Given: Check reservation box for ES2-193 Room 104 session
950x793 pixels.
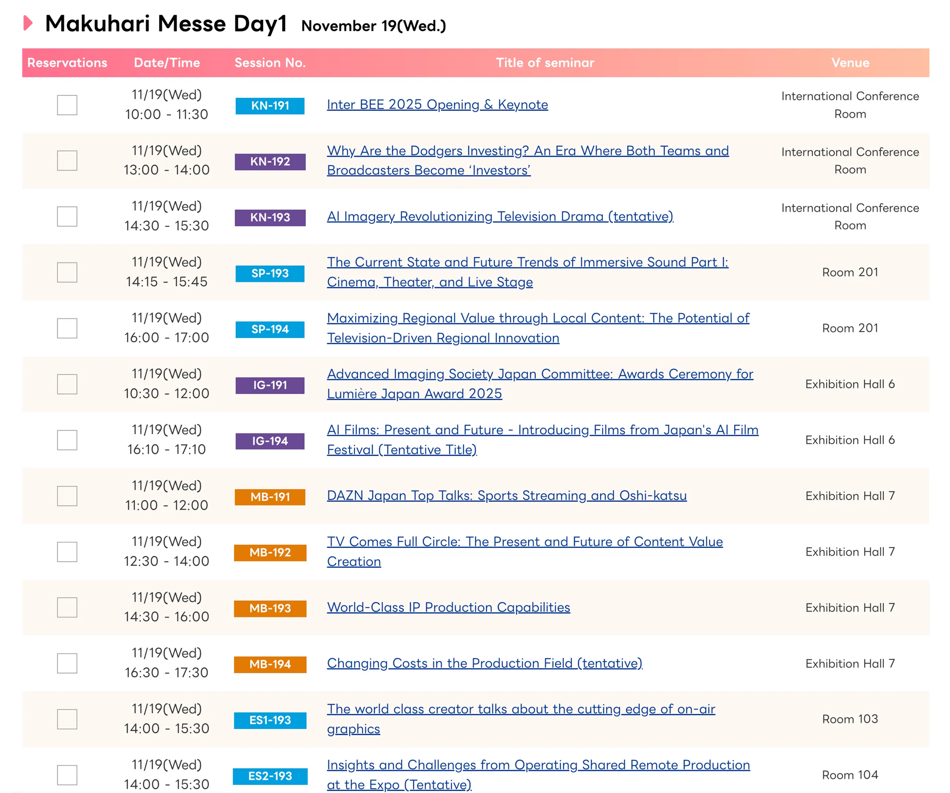Looking at the screenshot, I should click(67, 775).
